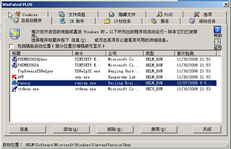The height and width of the screenshot is (149, 231).
Task: Open the 帮助 help icon
Action: (x=217, y=29)
